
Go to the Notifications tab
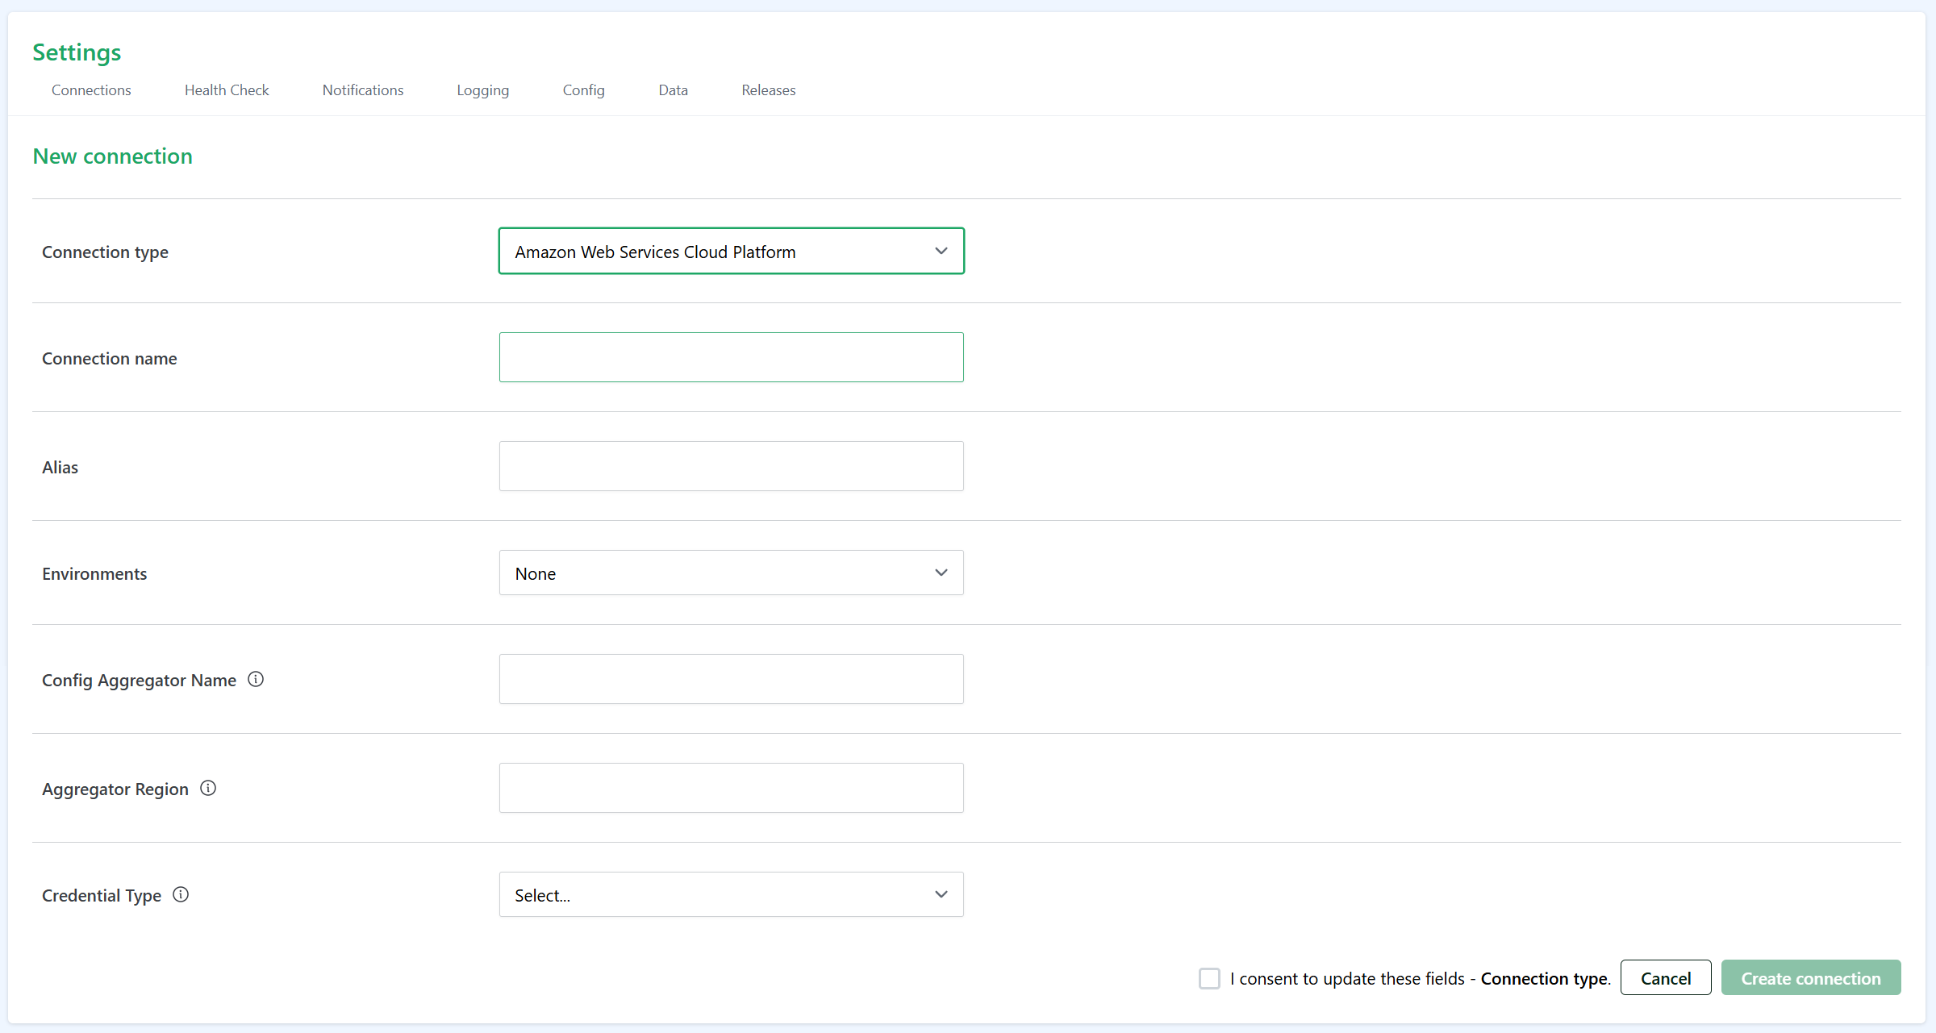363,90
